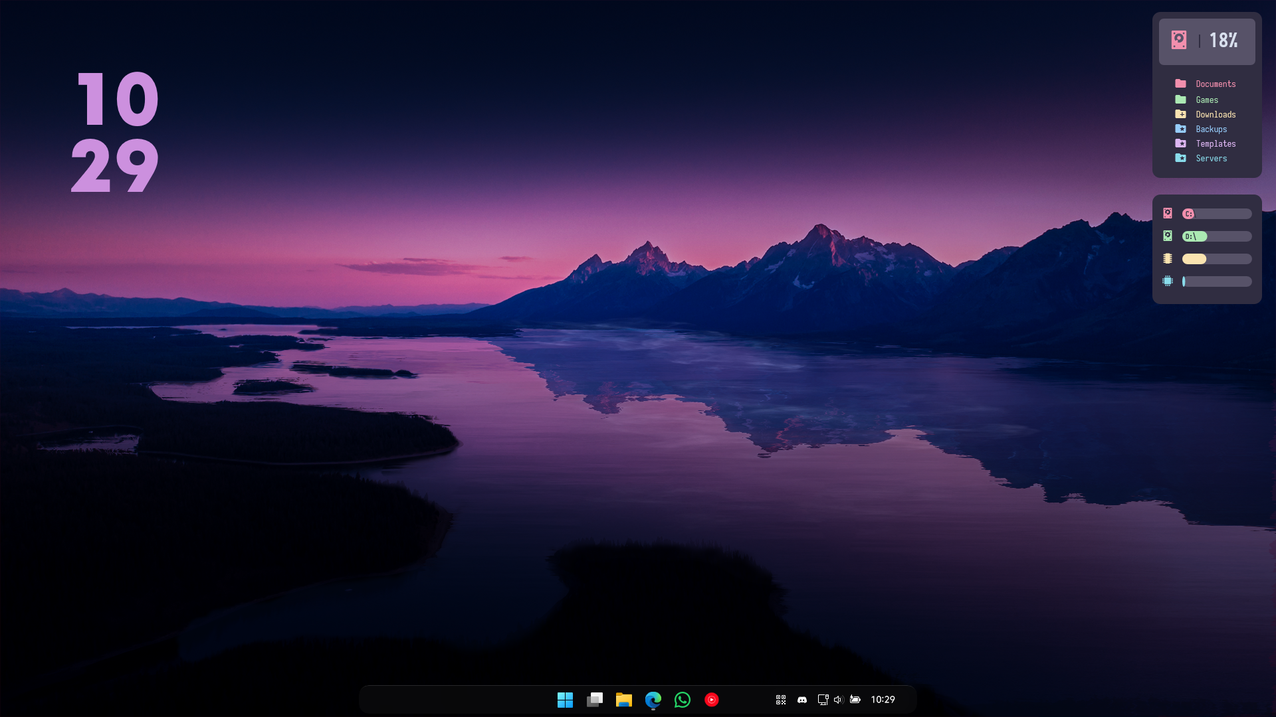Open the Windows Start menu
1276x717 pixels.
(x=565, y=700)
